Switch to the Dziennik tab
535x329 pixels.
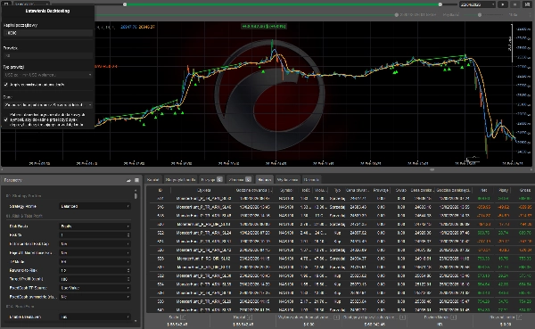(x=311, y=179)
